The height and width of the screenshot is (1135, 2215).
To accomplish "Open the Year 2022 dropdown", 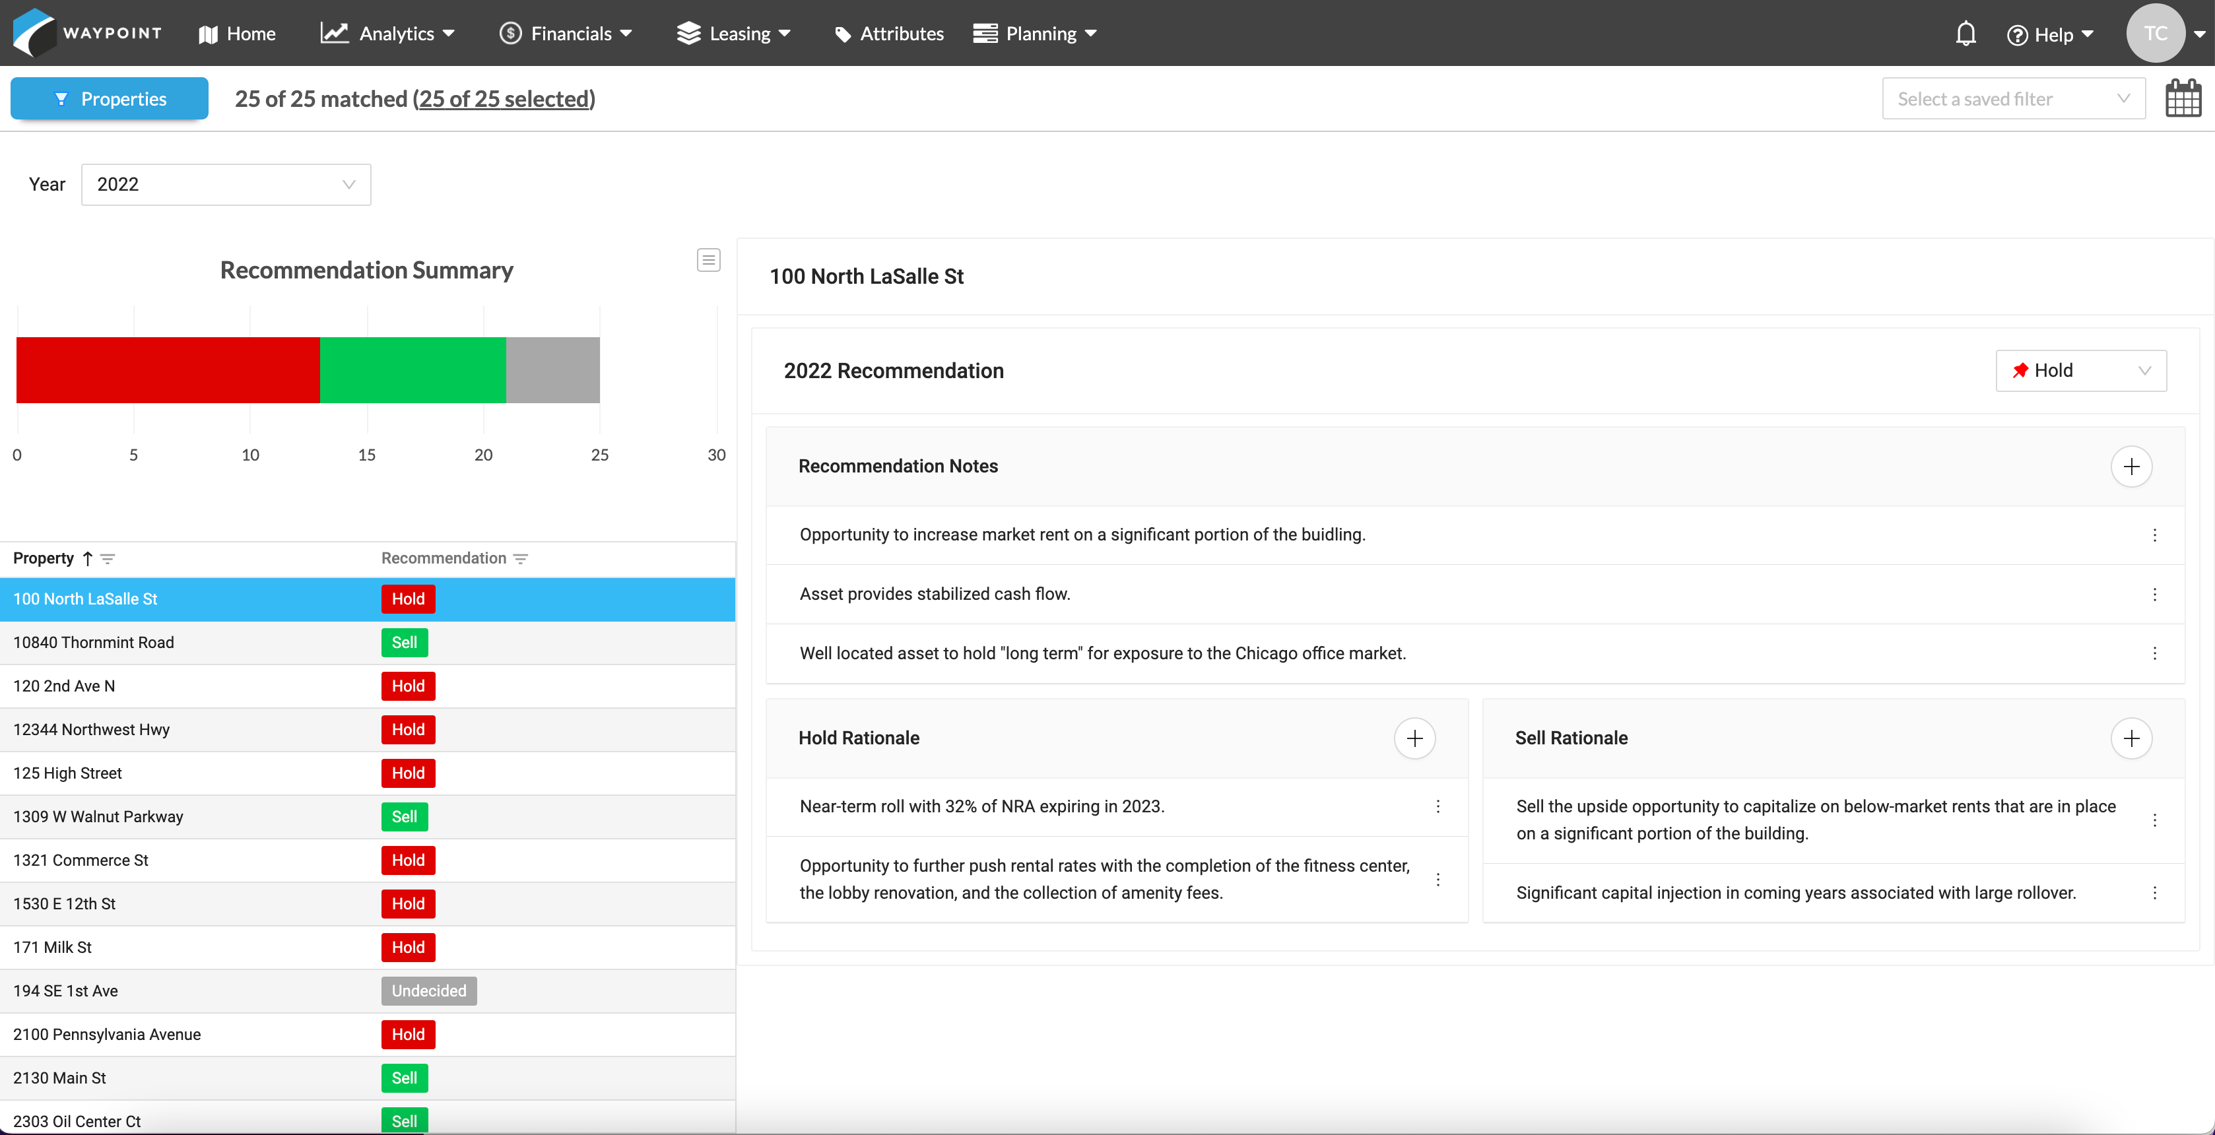I will (226, 184).
